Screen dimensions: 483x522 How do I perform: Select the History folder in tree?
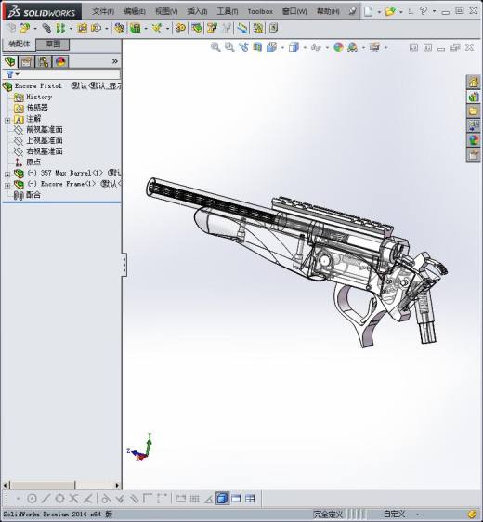coord(39,97)
